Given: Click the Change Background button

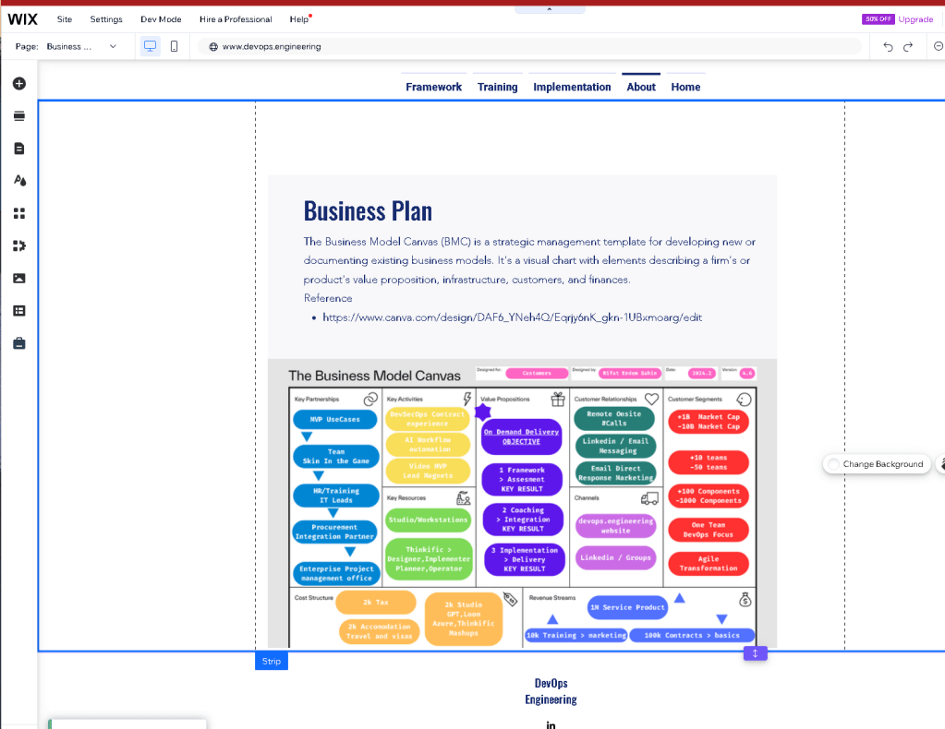Looking at the screenshot, I should pos(877,464).
